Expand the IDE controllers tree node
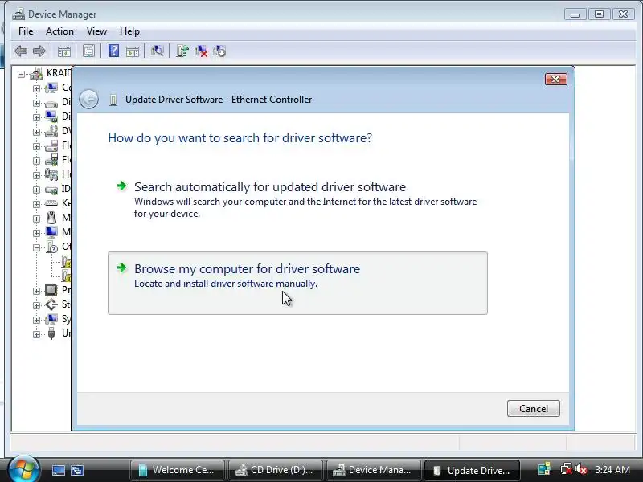The width and height of the screenshot is (643, 482). 36,190
